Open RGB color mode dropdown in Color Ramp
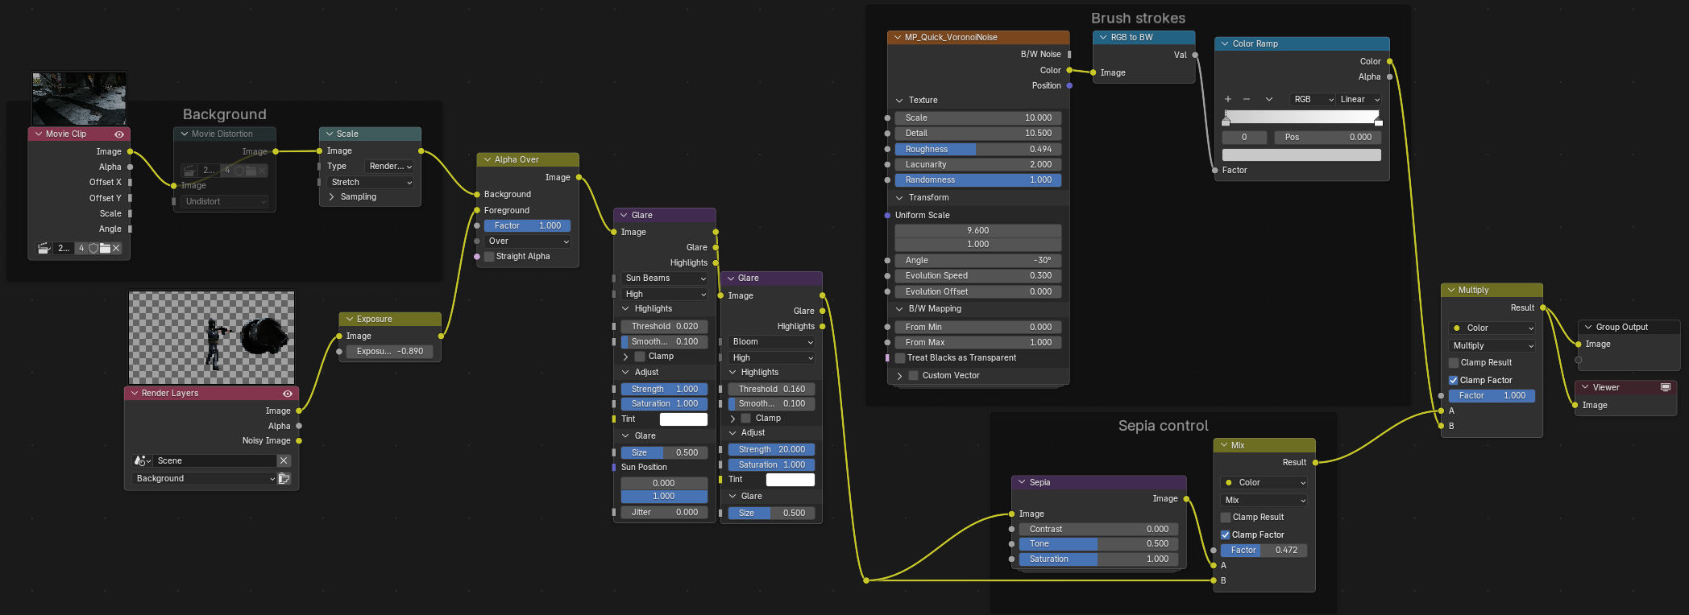Image resolution: width=1689 pixels, height=615 pixels. (1313, 99)
